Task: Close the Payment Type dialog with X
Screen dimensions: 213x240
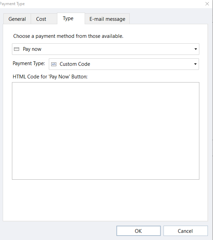Action: 207,4
